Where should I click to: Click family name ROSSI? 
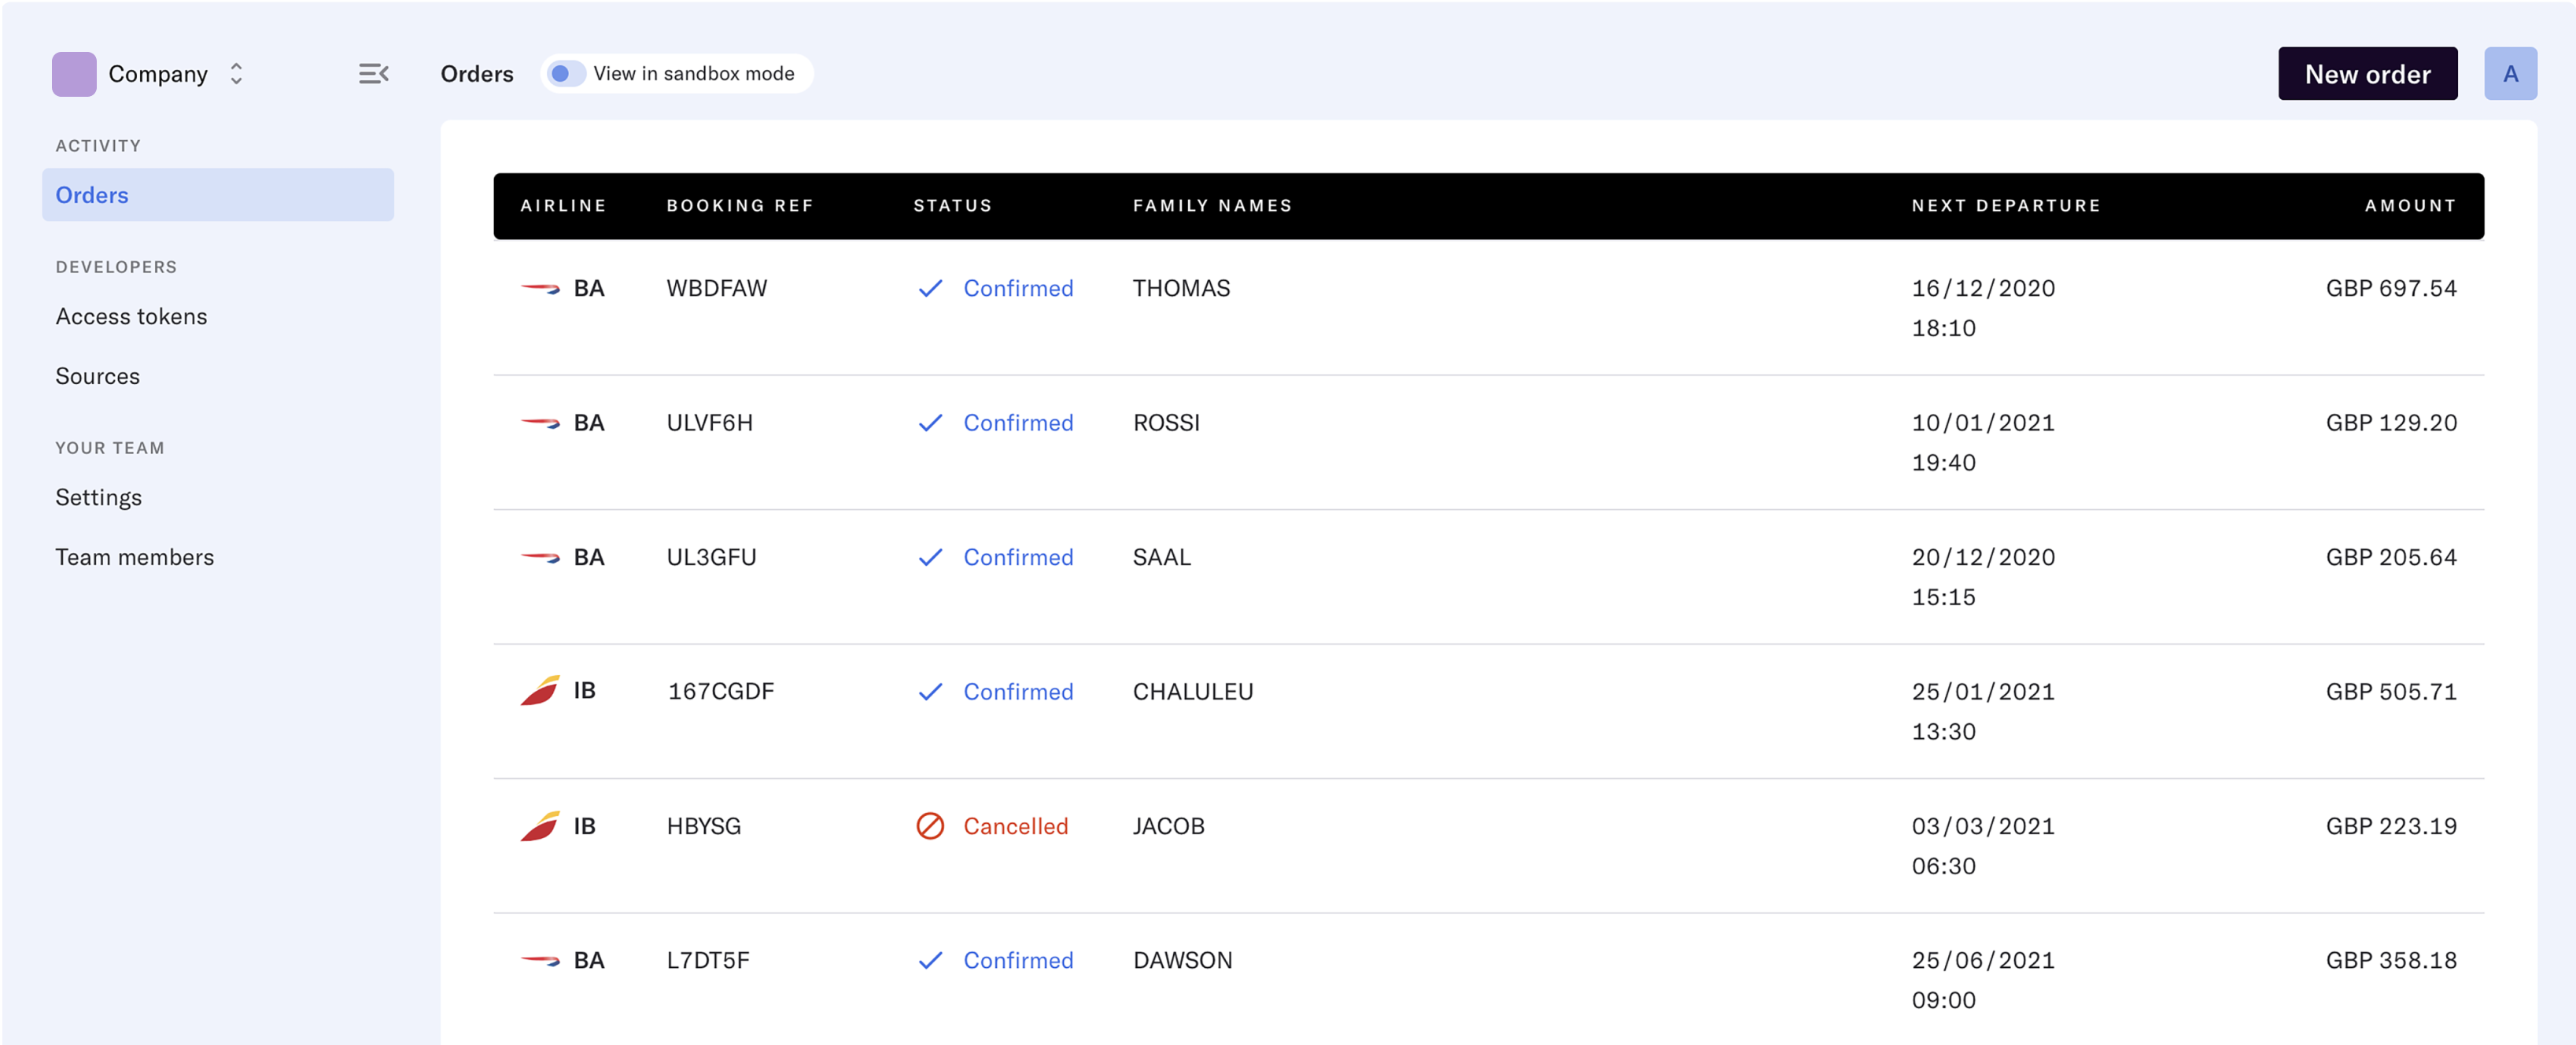(x=1166, y=422)
